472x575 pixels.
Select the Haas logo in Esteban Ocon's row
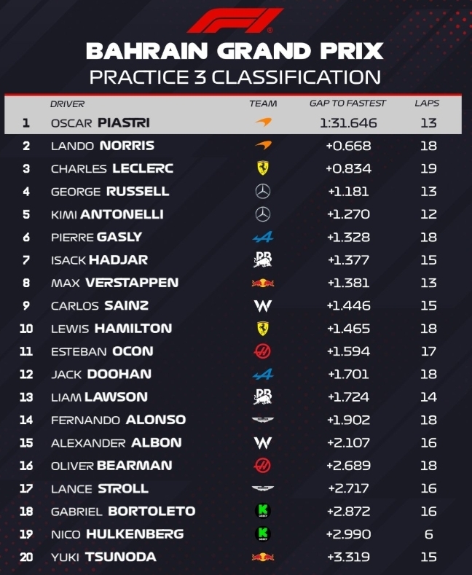point(263,351)
